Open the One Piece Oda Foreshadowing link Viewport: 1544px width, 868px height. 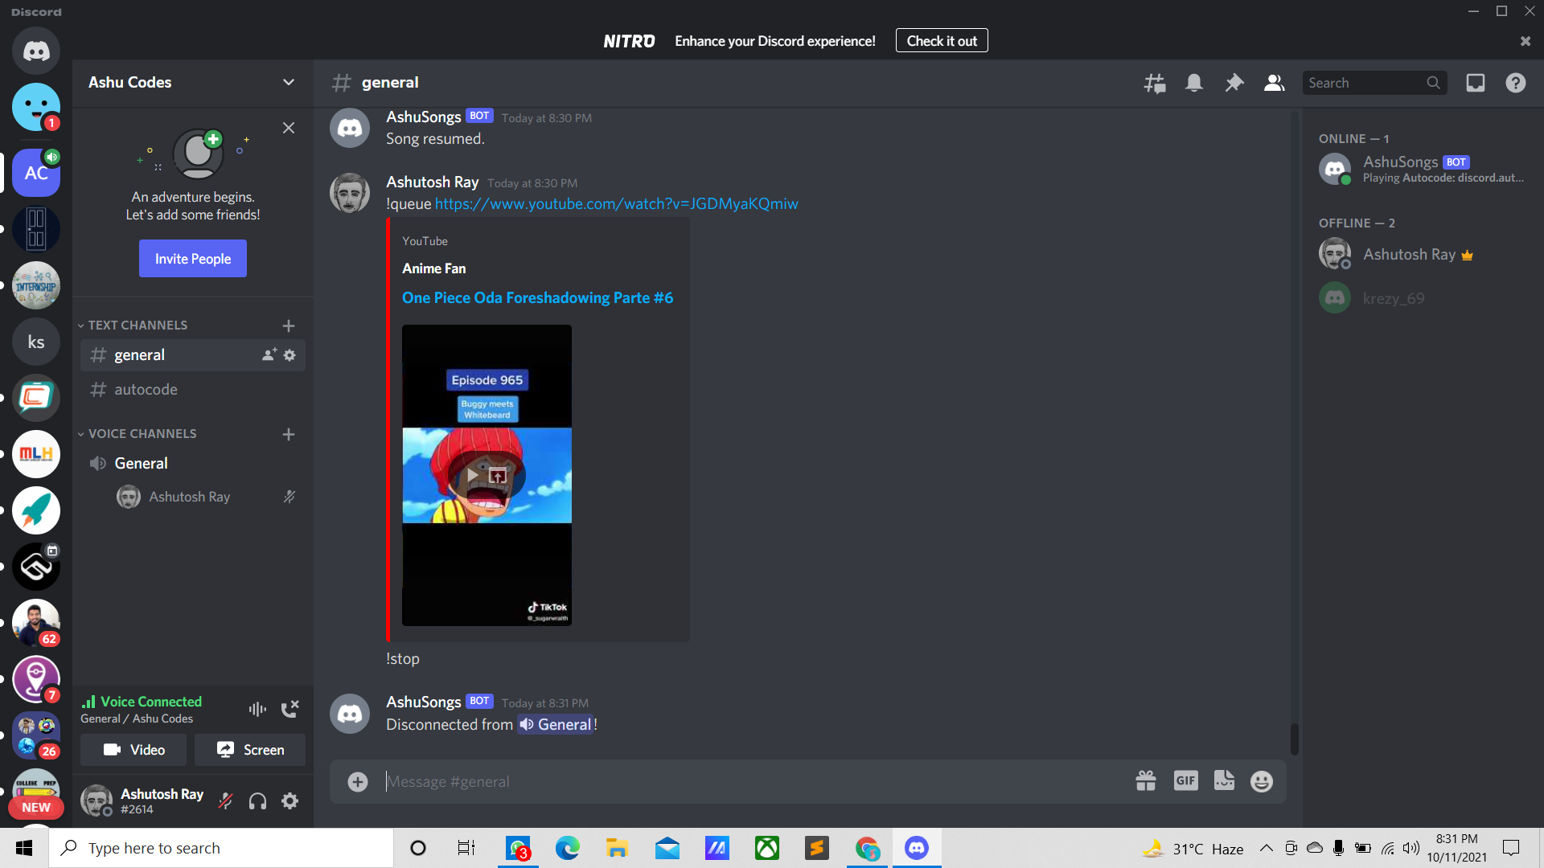tap(537, 298)
